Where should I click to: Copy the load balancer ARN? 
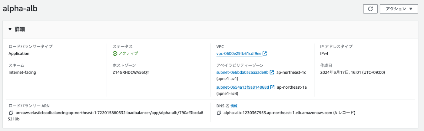pyautogui.click(x=11, y=113)
